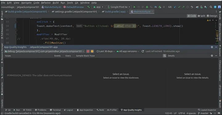The height and width of the screenshot is (115, 222).
Task: Toggle fatal issues red filter
Action: point(88,51)
